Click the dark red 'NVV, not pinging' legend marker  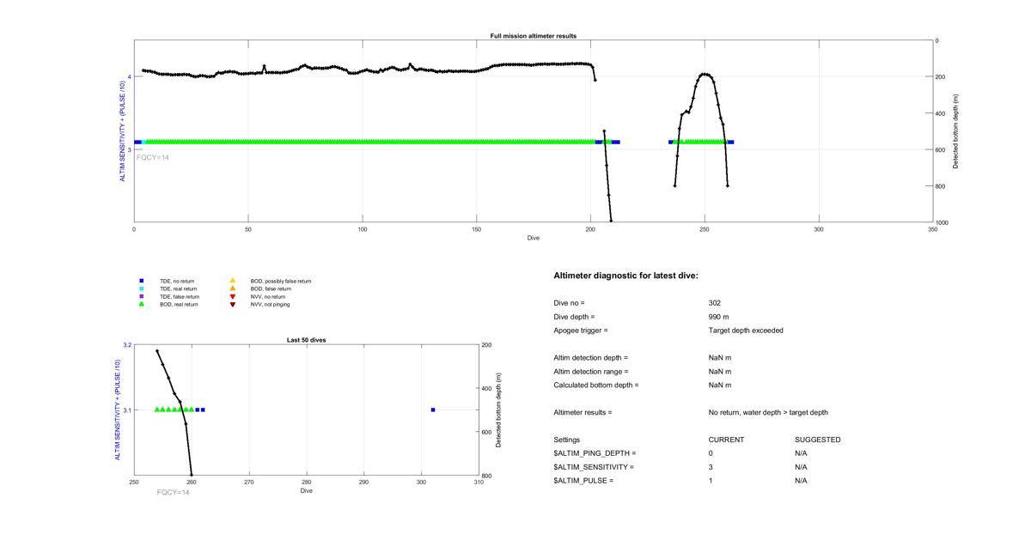click(232, 304)
